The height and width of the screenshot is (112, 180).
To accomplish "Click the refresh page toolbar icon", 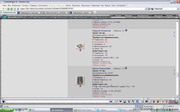I will coord(18,9).
